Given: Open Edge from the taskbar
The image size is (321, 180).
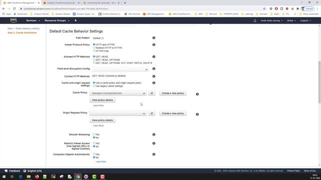Looking at the screenshot, I should pos(21,176).
